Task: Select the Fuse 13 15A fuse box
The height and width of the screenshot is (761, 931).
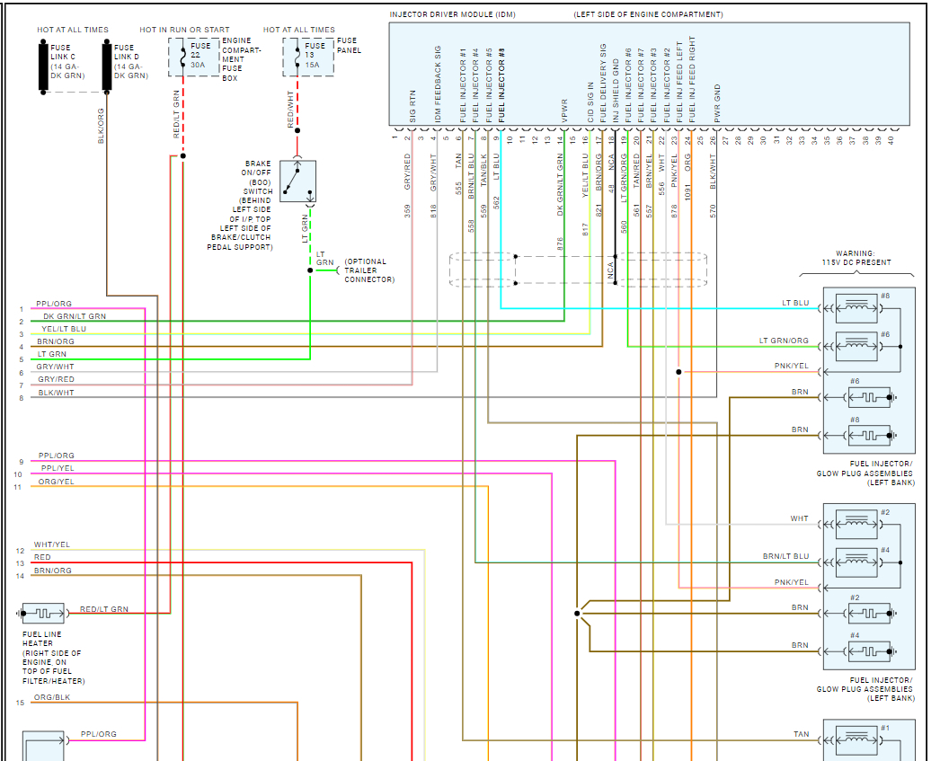Action: 307,57
